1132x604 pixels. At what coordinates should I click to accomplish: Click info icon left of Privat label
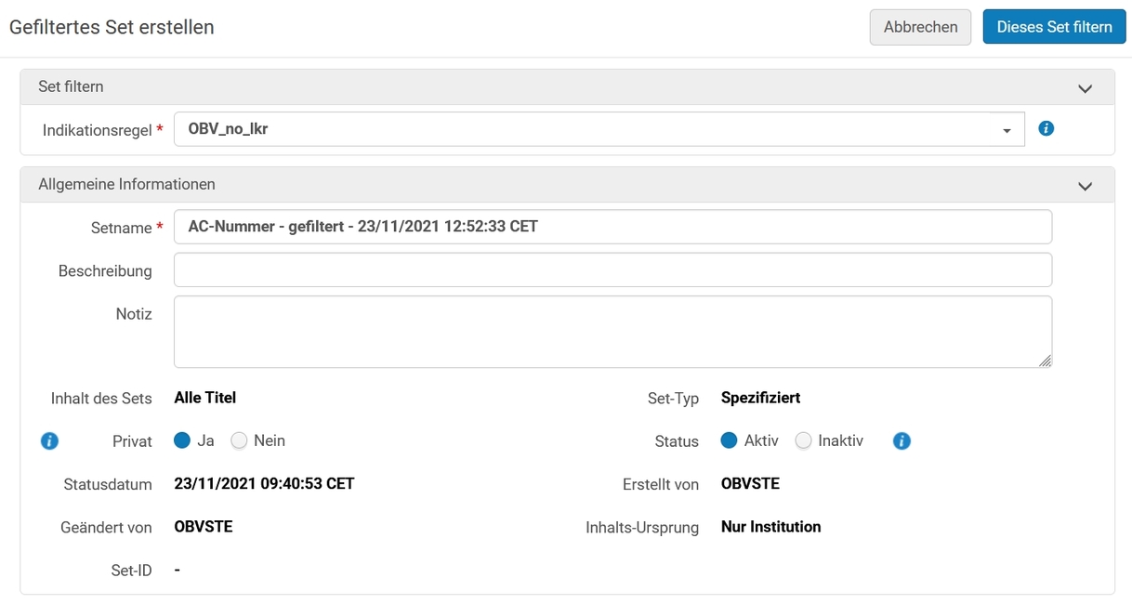(50, 440)
